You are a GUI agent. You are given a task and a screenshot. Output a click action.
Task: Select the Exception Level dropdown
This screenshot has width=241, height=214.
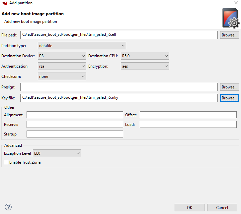coord(57,153)
